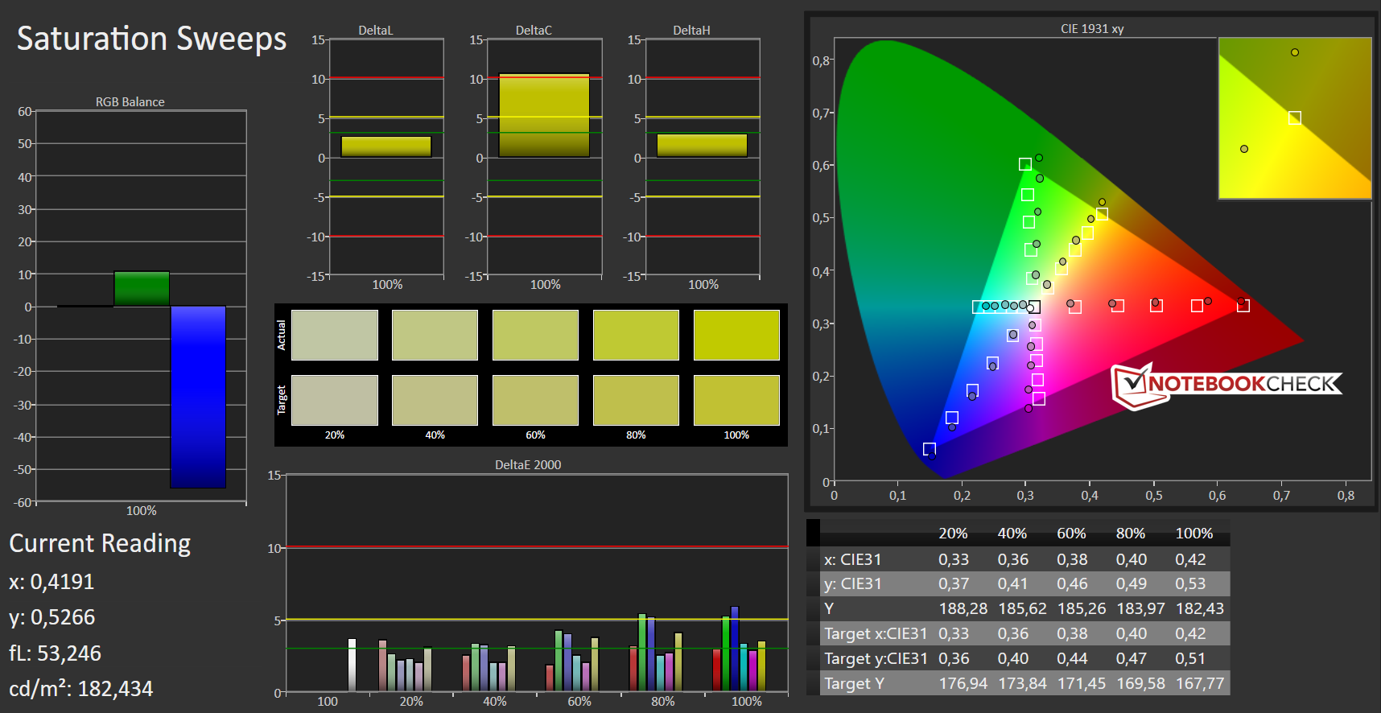Click the Y value 183,97
This screenshot has width=1381, height=713.
tap(1140, 609)
